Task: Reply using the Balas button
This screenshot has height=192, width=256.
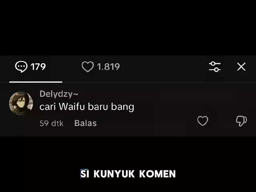Action: click(86, 123)
